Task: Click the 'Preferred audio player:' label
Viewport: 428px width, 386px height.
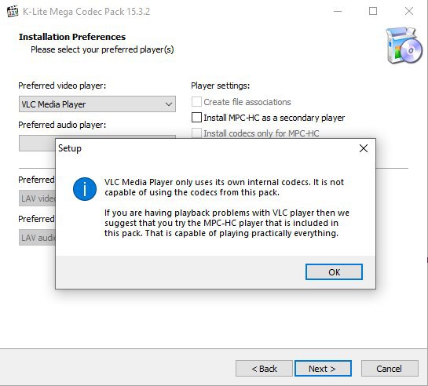Action: coord(62,125)
